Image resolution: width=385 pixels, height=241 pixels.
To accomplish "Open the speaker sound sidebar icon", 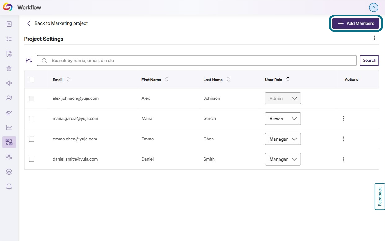I will pyautogui.click(x=9, y=83).
